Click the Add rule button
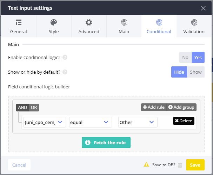This screenshot has height=175, width=213. click(154, 107)
